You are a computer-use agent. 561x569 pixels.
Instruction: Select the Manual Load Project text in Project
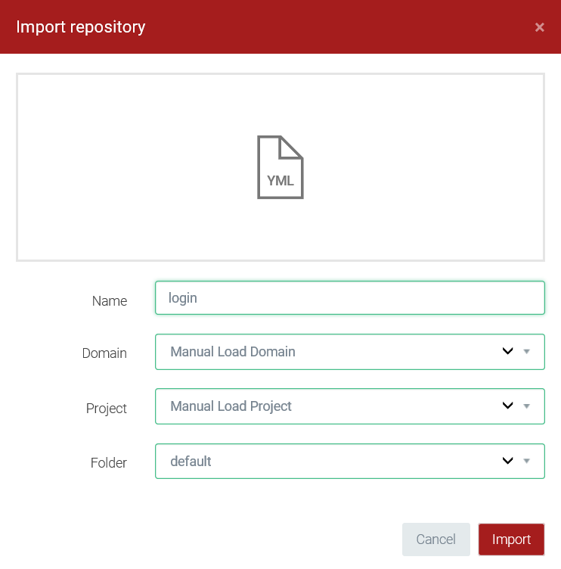231,406
